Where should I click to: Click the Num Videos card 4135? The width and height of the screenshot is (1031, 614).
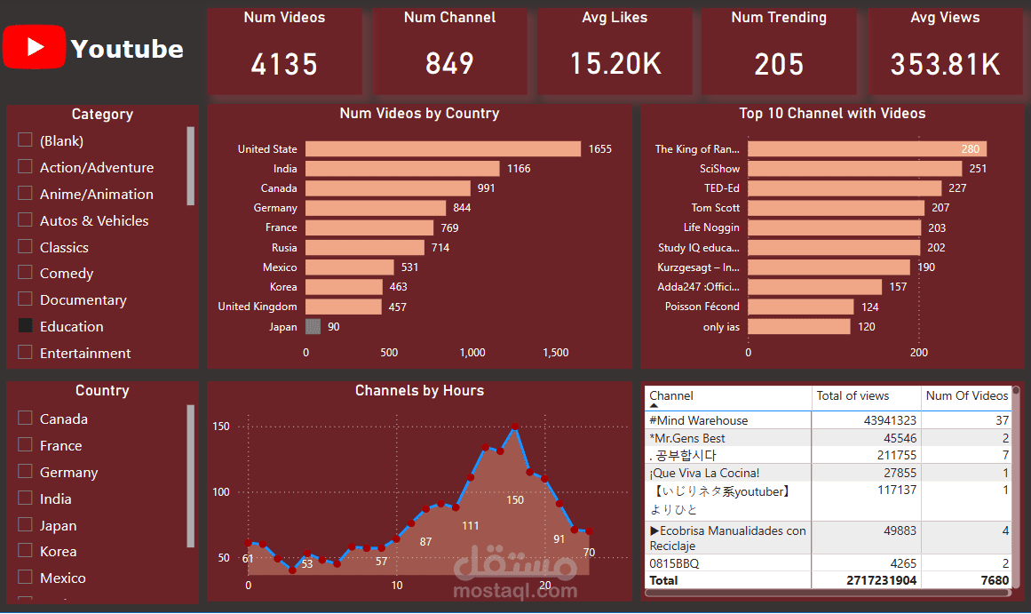pos(284,51)
